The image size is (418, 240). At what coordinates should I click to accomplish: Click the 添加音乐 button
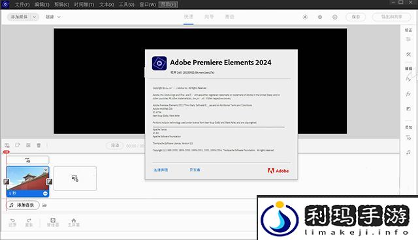[23, 205]
